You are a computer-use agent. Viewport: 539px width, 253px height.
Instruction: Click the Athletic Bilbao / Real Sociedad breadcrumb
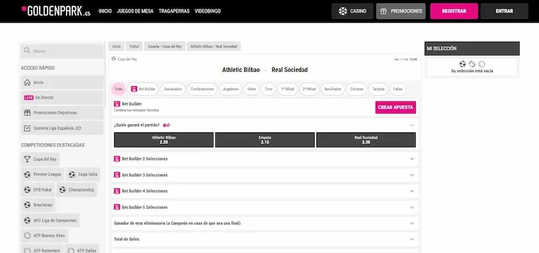coord(214,46)
